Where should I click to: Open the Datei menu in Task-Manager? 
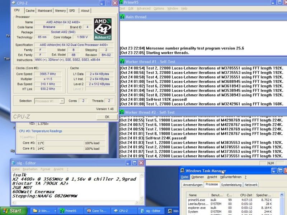click(x=184, y=177)
